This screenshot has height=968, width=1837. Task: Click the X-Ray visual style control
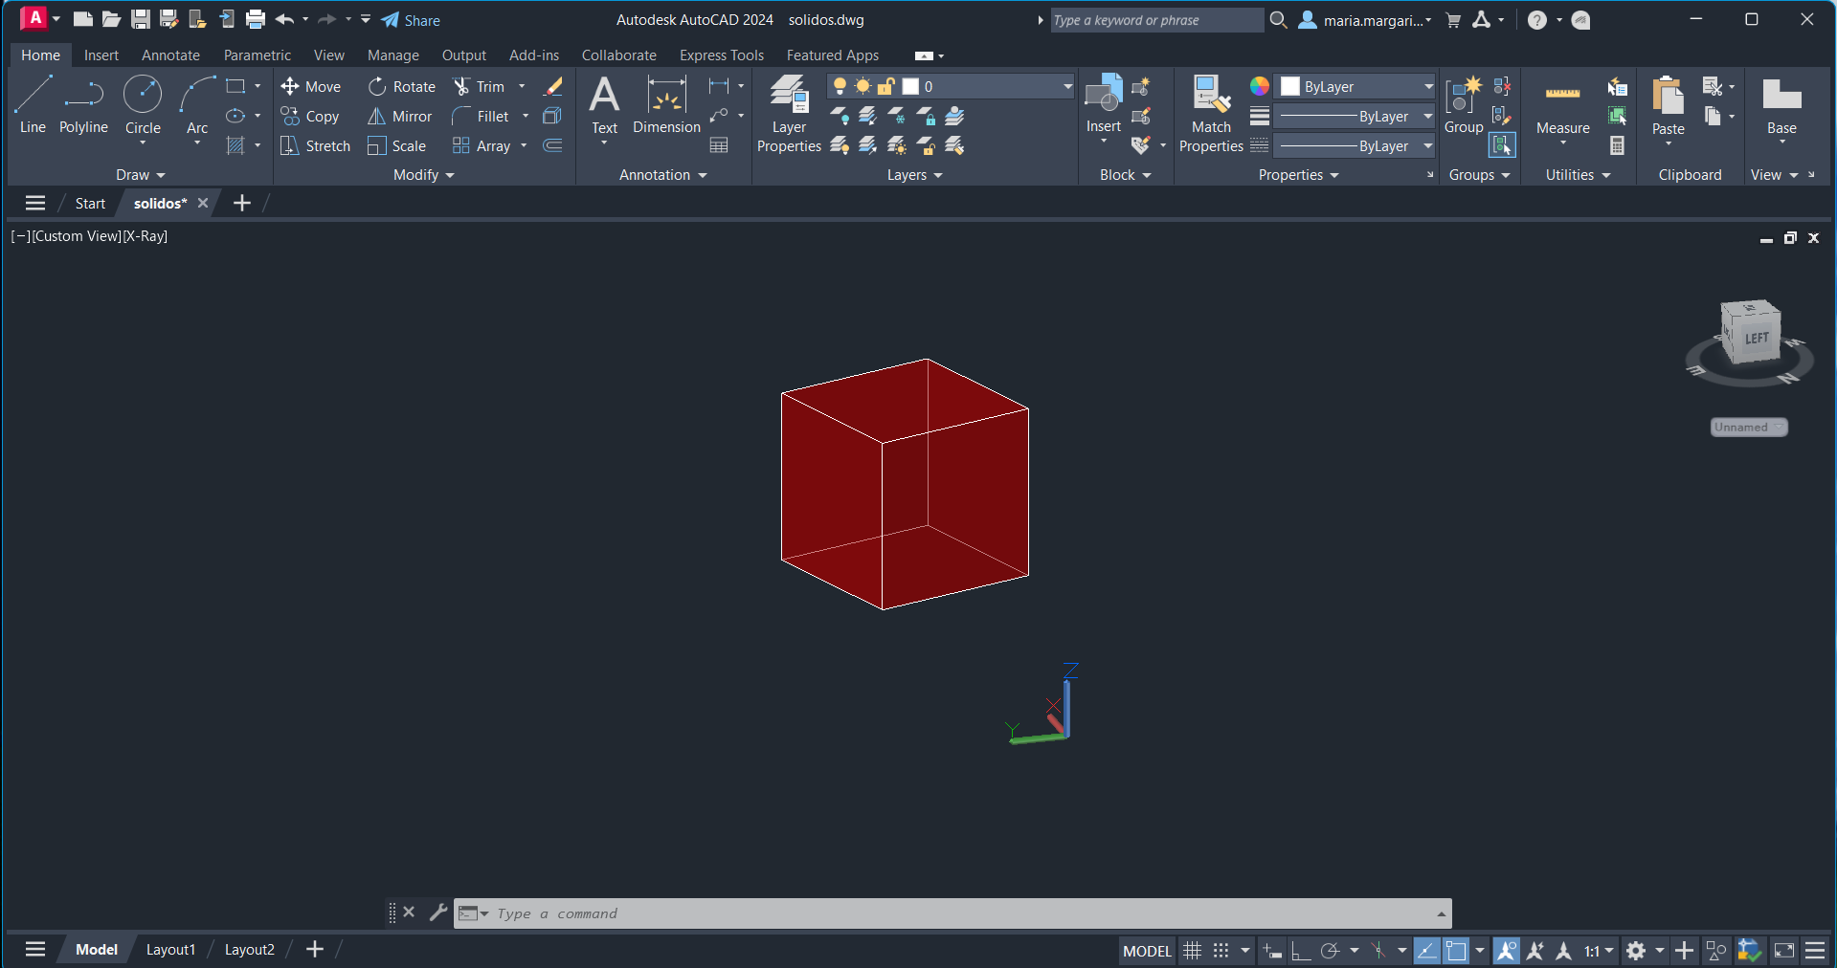click(146, 236)
